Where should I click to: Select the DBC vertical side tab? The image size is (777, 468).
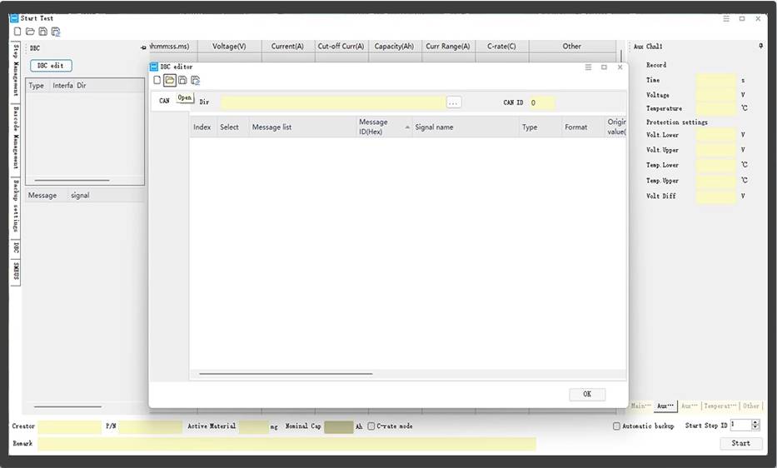[16, 247]
